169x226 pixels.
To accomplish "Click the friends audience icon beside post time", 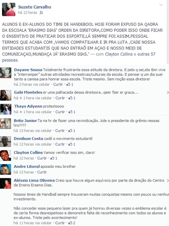I will point(41,13).
